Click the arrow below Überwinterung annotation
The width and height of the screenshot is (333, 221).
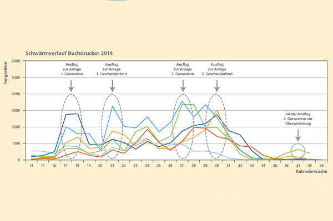click(298, 135)
